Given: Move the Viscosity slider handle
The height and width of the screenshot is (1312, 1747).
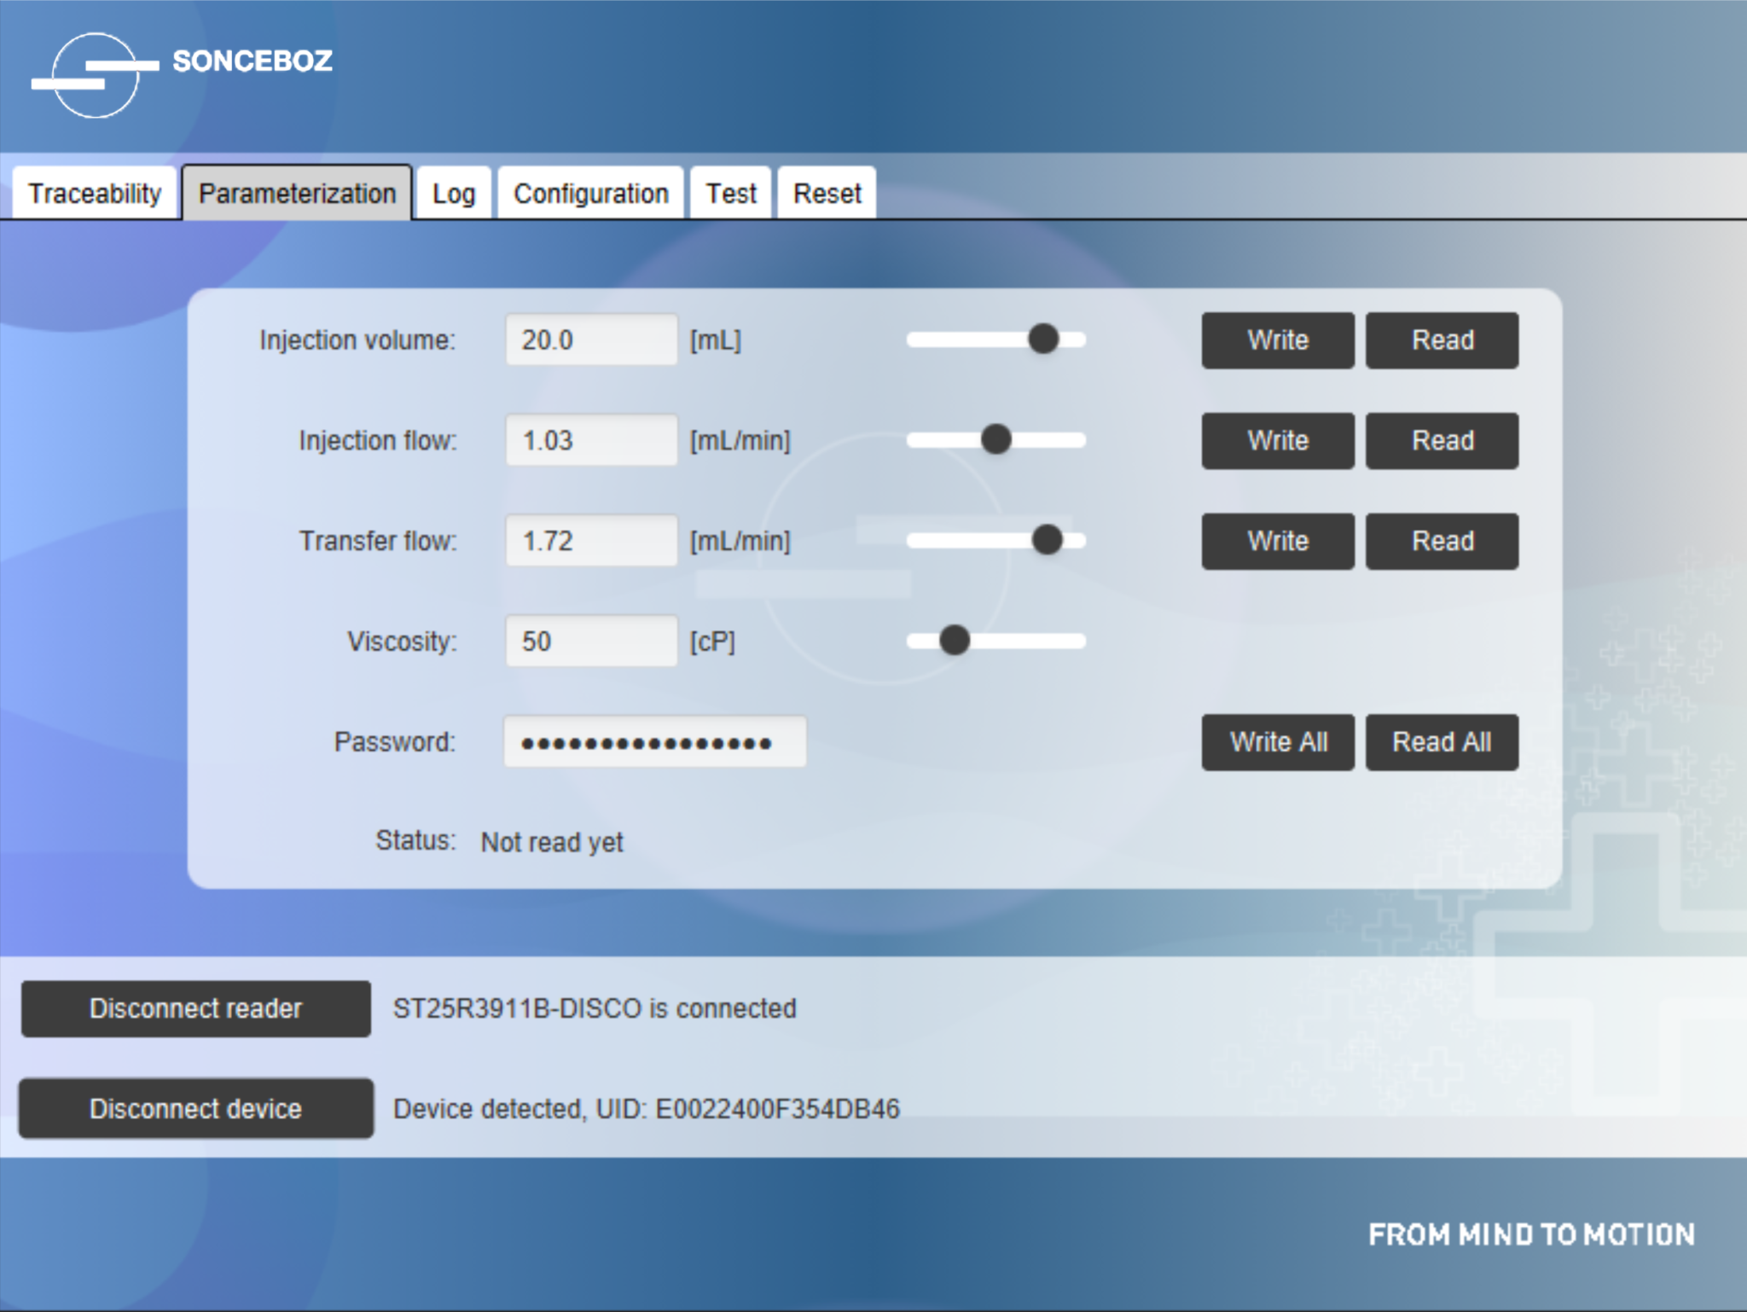Looking at the screenshot, I should point(955,639).
